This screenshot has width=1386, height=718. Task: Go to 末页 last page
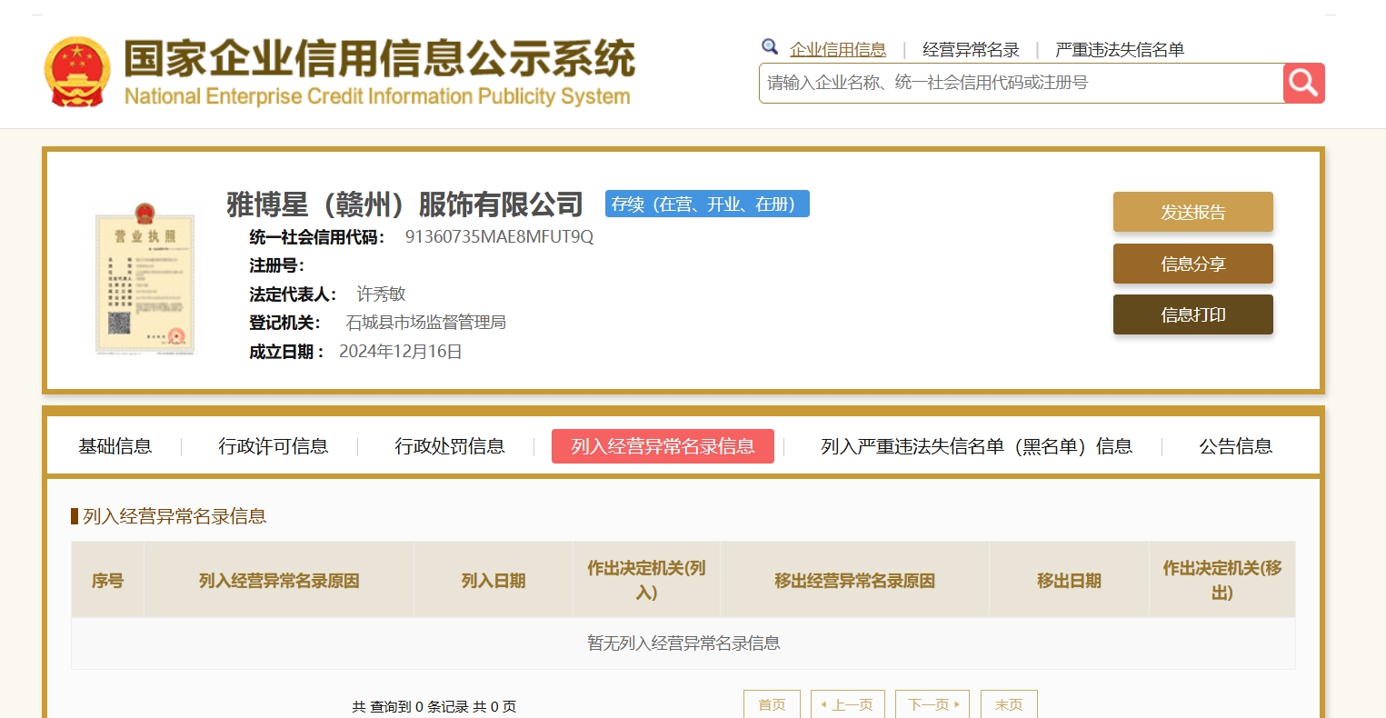click(1009, 704)
